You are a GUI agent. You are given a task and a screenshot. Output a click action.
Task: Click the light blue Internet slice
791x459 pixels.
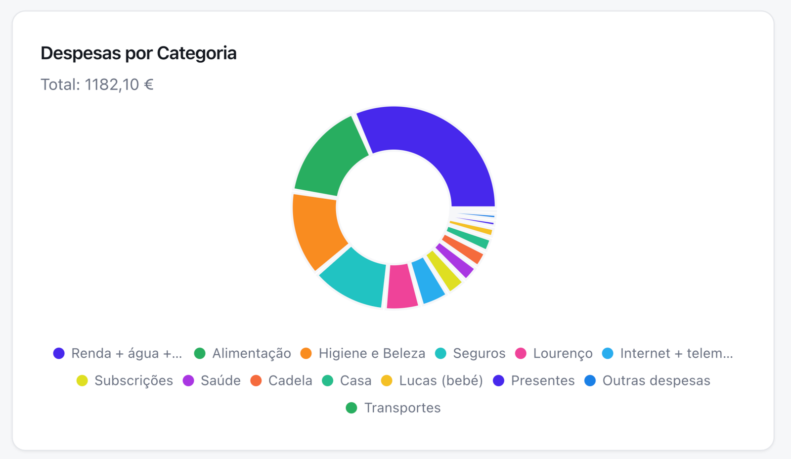pyautogui.click(x=428, y=281)
